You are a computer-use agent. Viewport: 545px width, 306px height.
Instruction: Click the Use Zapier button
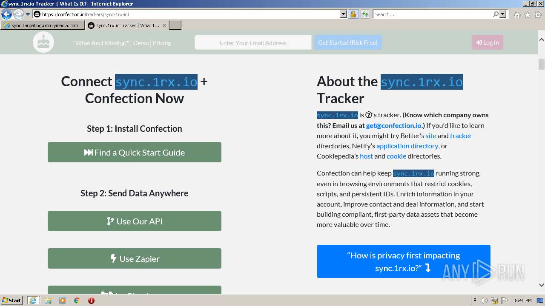coord(135,258)
